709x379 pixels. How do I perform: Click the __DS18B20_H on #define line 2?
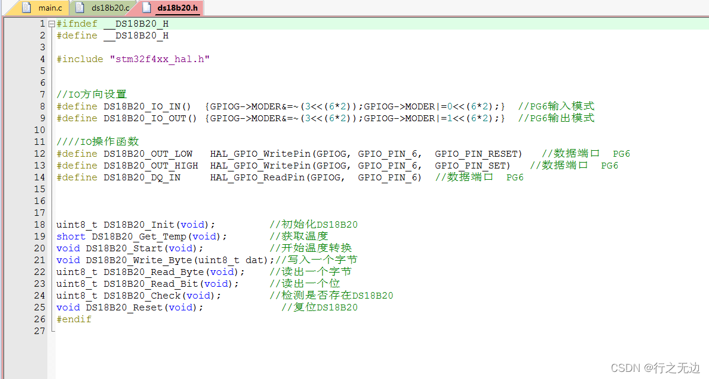pyautogui.click(x=136, y=35)
